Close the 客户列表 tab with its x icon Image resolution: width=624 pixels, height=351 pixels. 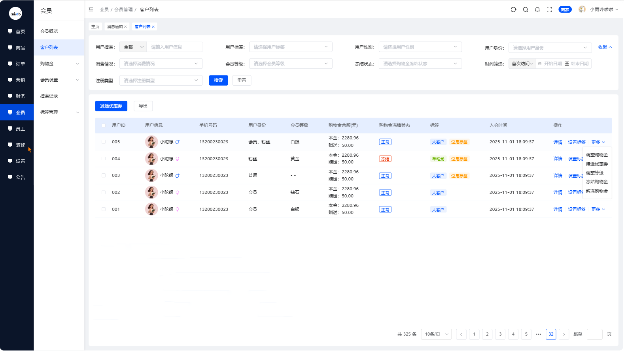point(153,27)
